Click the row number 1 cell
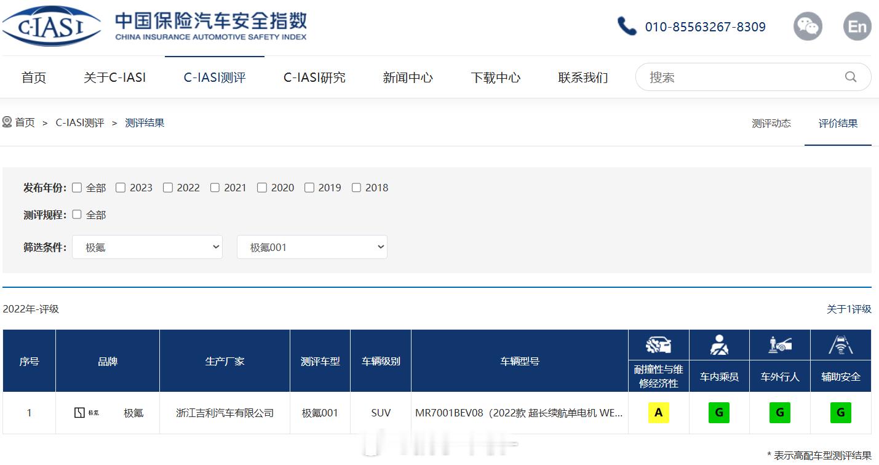The image size is (879, 465). [29, 413]
